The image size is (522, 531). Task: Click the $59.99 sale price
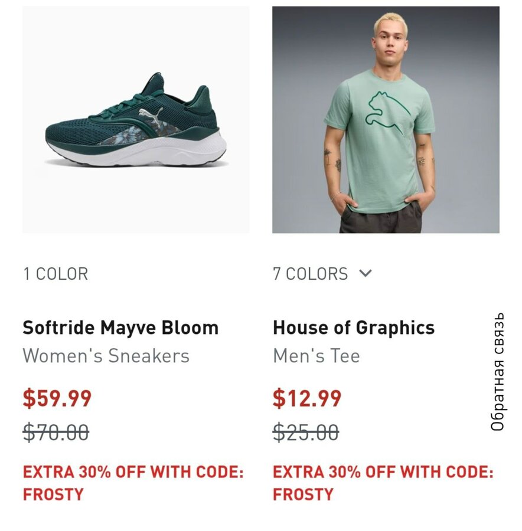click(57, 398)
